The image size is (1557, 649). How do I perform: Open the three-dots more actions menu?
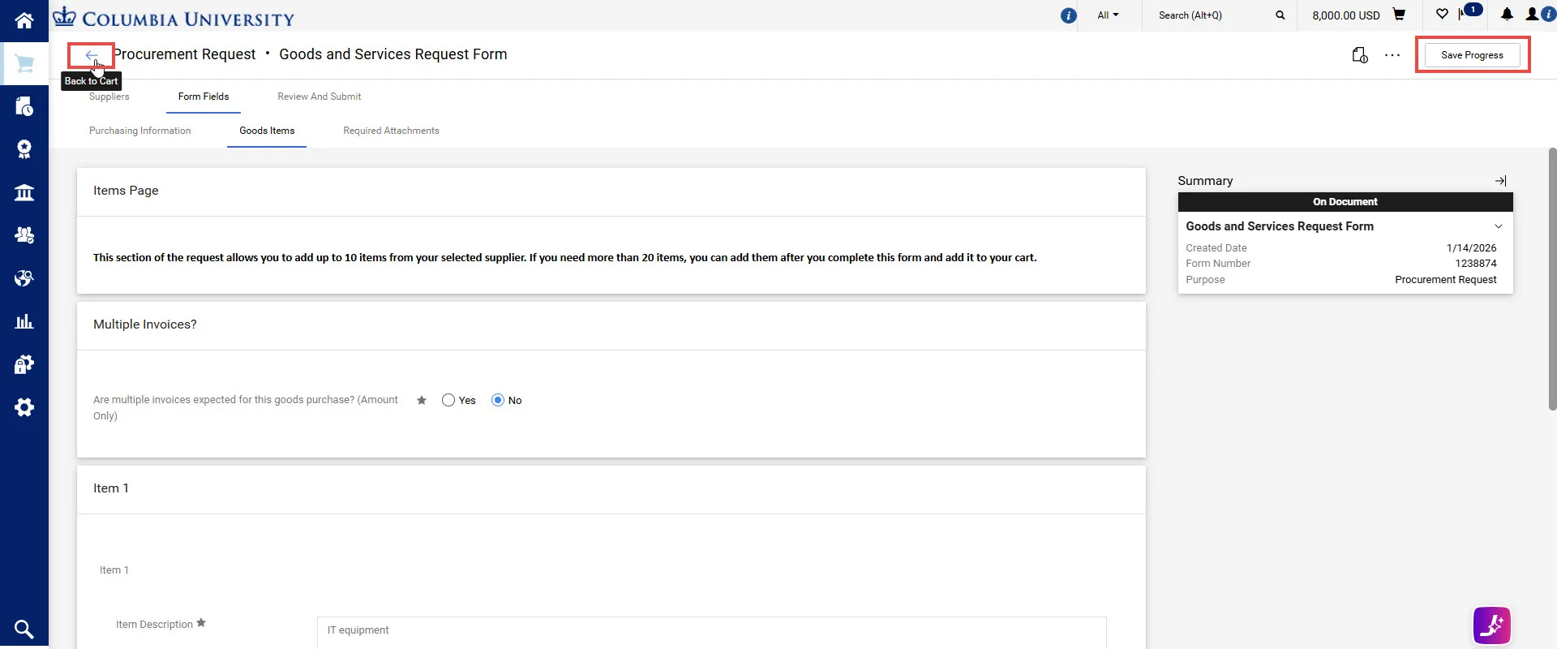1392,55
